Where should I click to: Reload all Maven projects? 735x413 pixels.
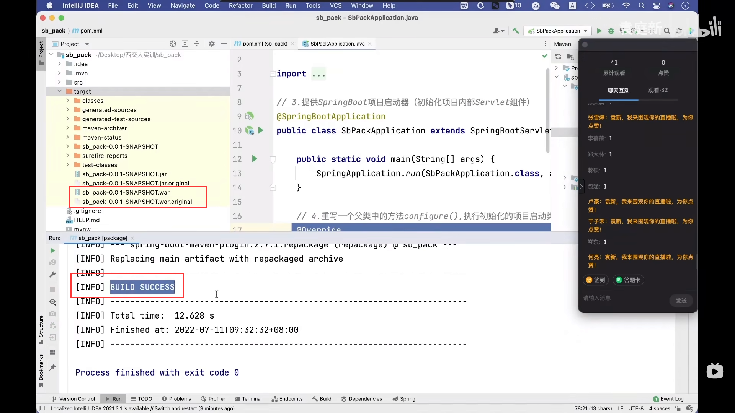(558, 57)
